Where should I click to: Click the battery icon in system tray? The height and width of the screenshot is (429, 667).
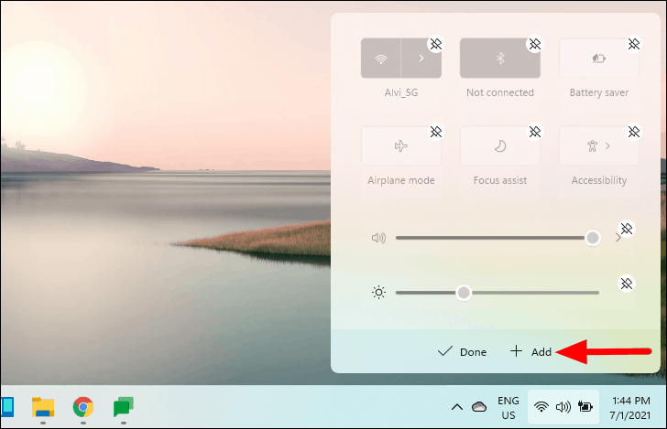(585, 407)
